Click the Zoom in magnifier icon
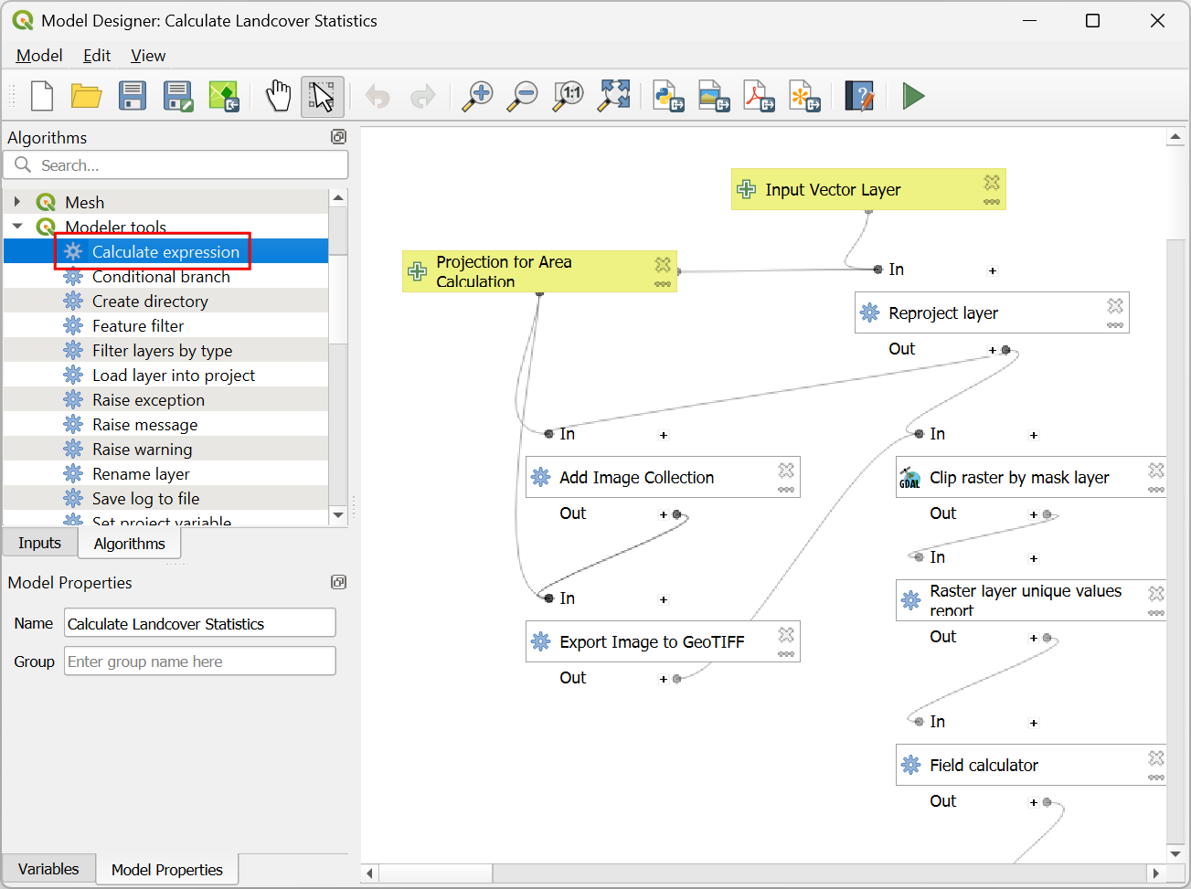Image resolution: width=1191 pixels, height=889 pixels. (477, 96)
